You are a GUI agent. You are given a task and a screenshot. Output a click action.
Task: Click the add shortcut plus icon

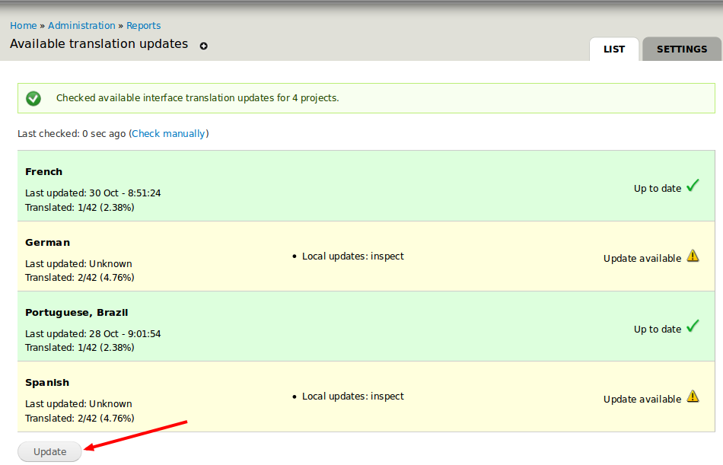(203, 46)
